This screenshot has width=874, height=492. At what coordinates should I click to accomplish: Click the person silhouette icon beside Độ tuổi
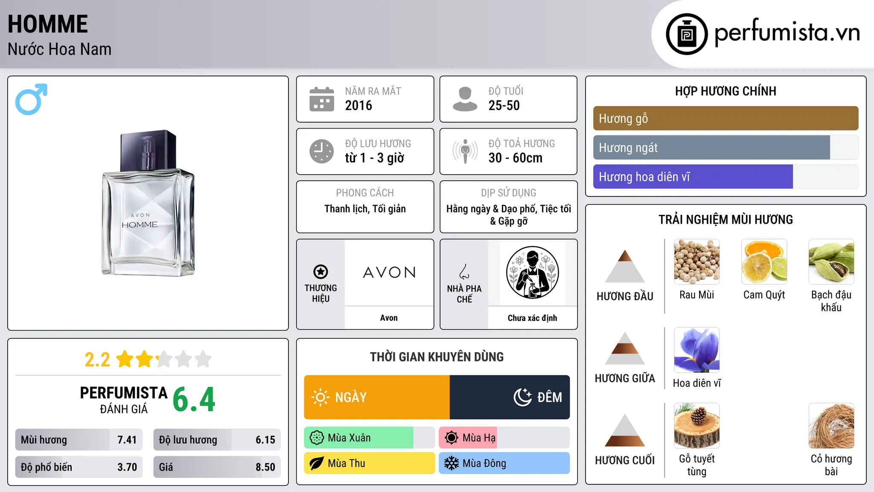(x=465, y=99)
